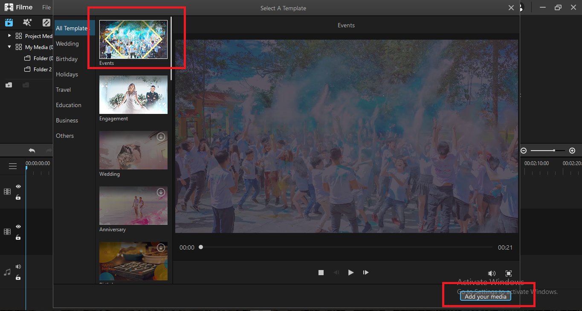The width and height of the screenshot is (582, 311).
Task: Hide the top video track with eye toggle
Action: pyautogui.click(x=18, y=186)
